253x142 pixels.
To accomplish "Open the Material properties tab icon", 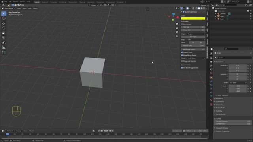I will click(211, 100).
